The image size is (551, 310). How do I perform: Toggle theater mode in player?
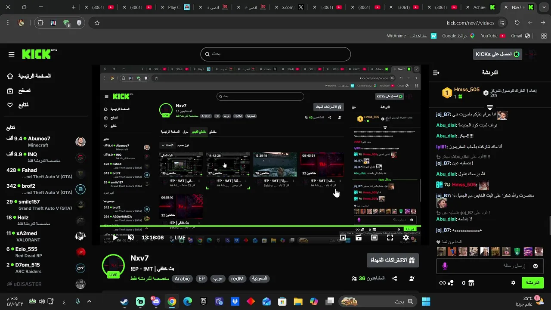tap(375, 237)
